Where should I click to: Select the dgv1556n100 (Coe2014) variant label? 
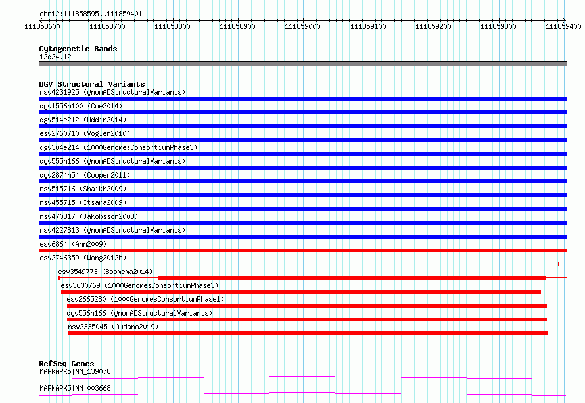click(81, 106)
